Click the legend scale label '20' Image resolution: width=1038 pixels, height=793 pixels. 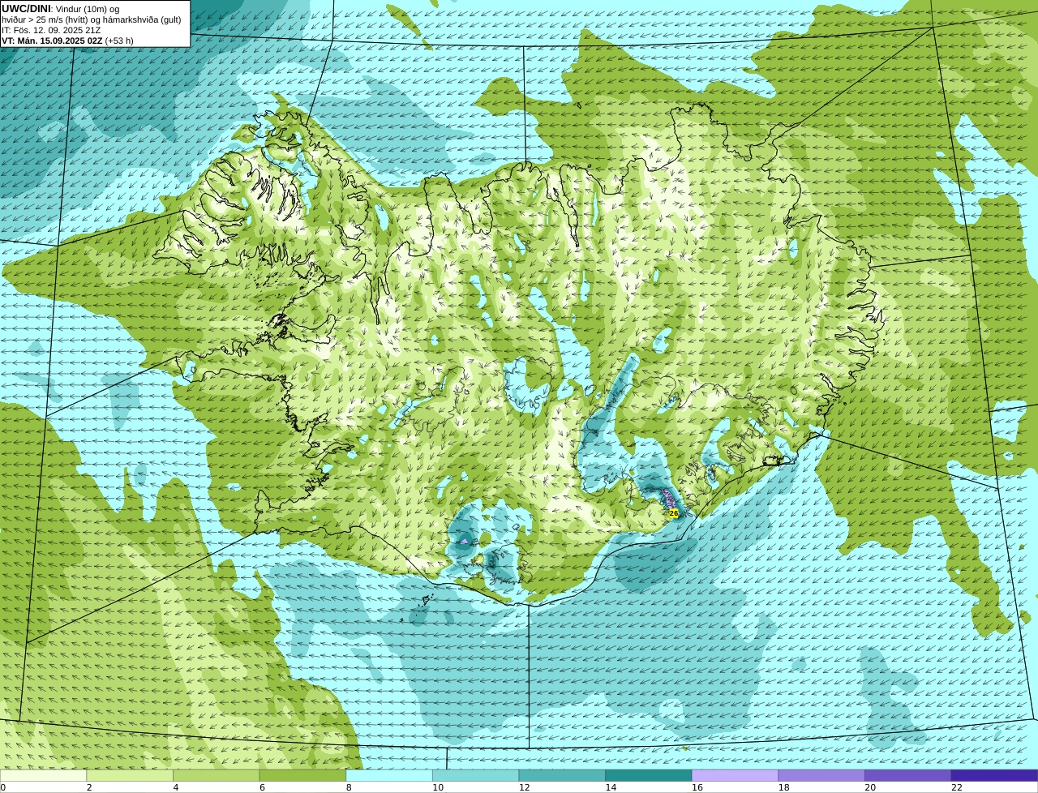(x=870, y=787)
